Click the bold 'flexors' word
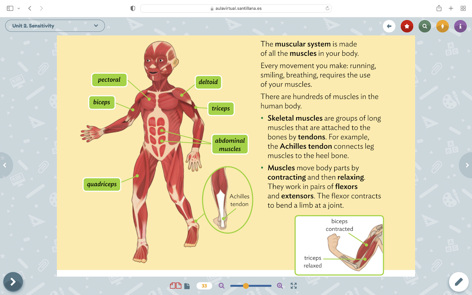The height and width of the screenshot is (295, 472). (x=346, y=186)
